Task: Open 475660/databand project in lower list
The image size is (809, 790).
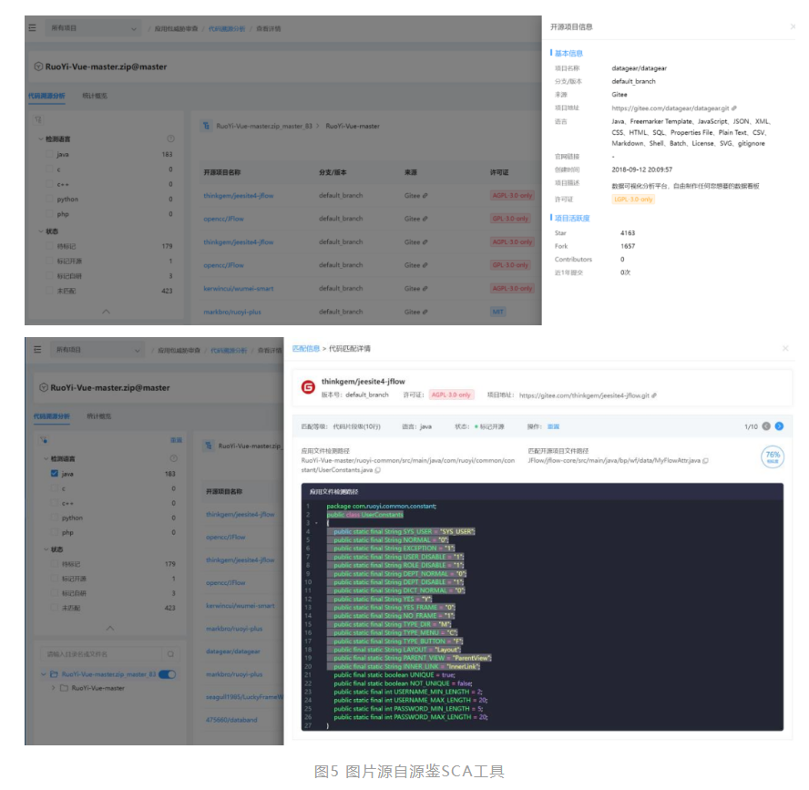Action: coord(231,719)
